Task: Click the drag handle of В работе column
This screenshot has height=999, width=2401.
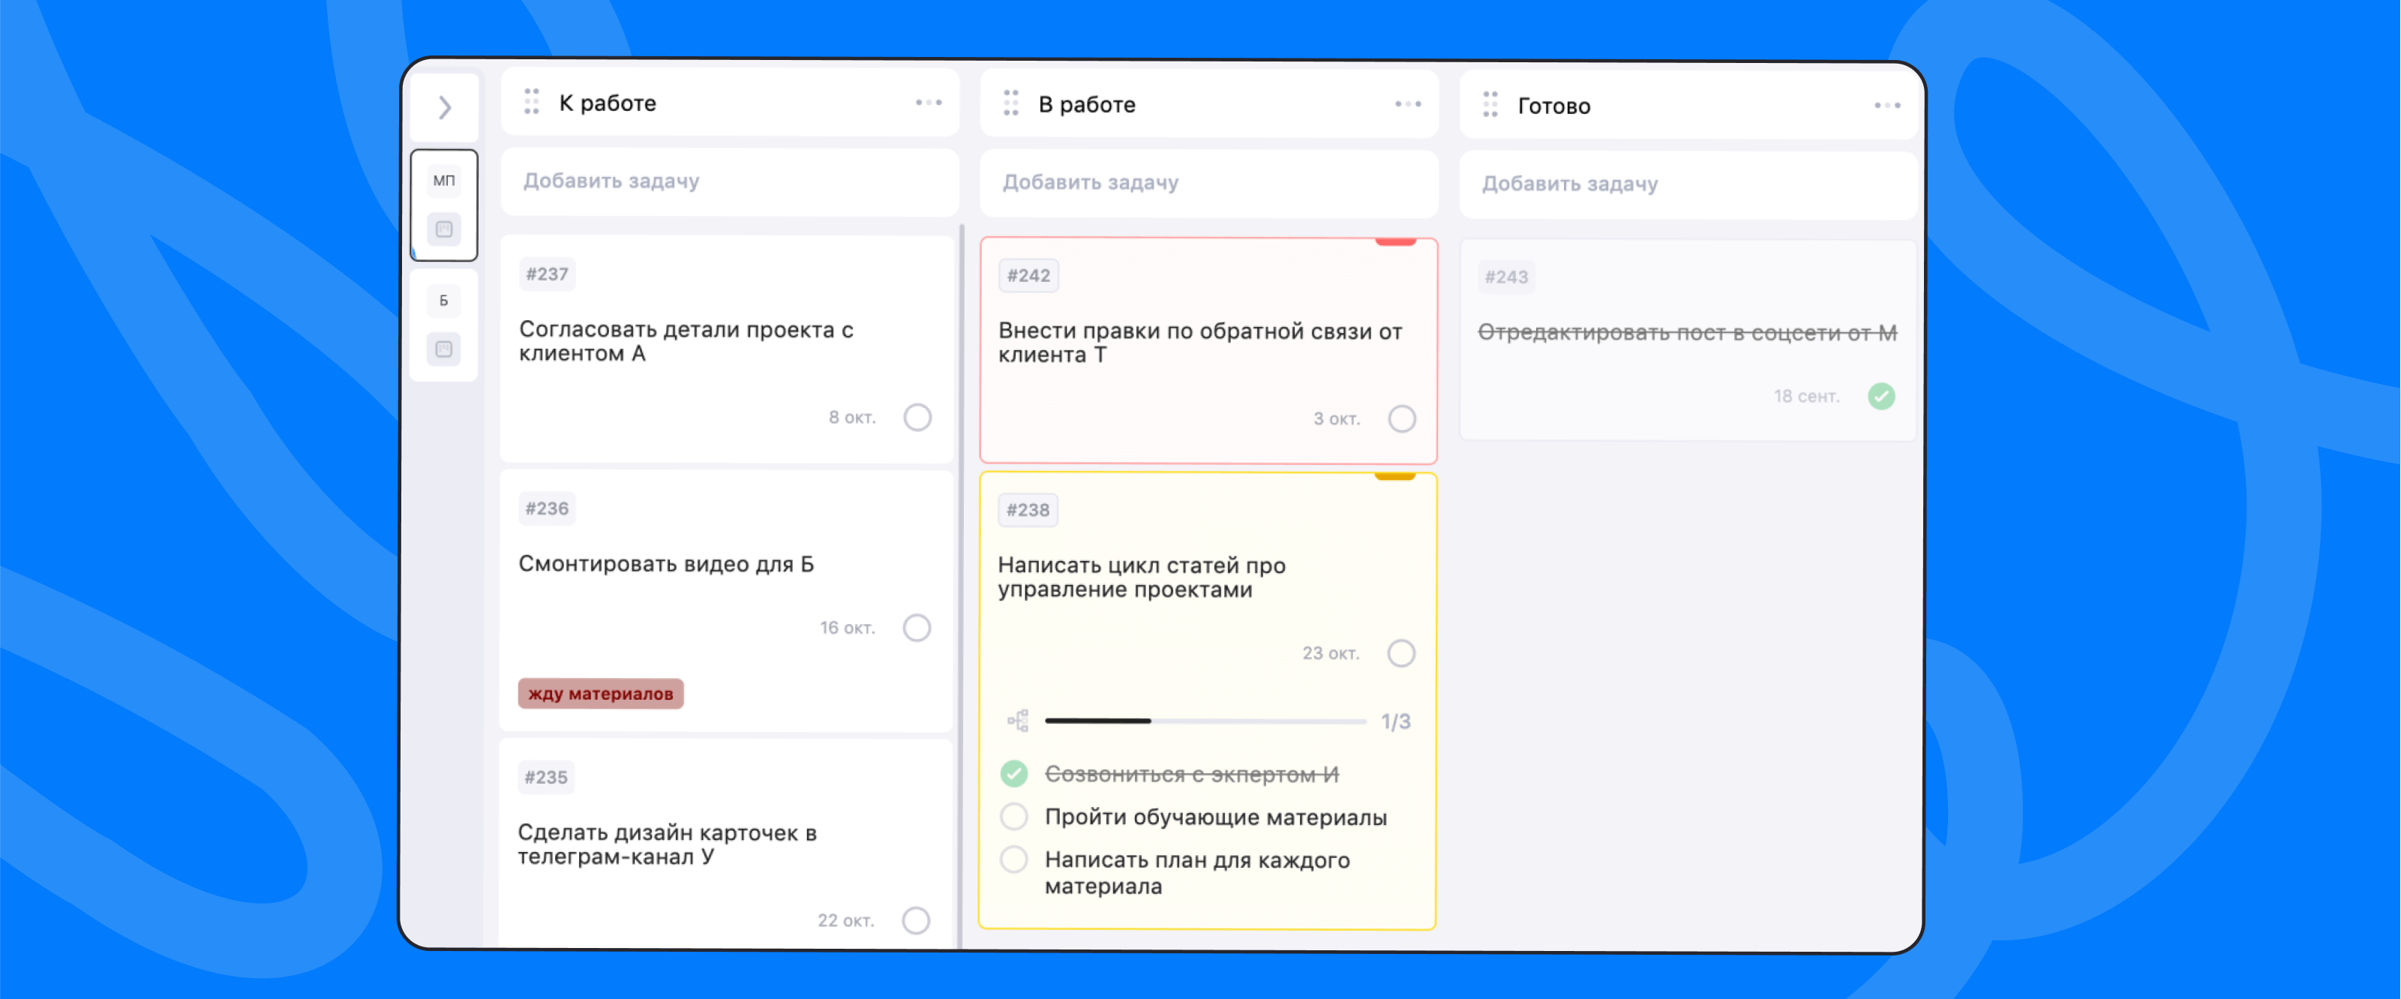Action: (1010, 103)
